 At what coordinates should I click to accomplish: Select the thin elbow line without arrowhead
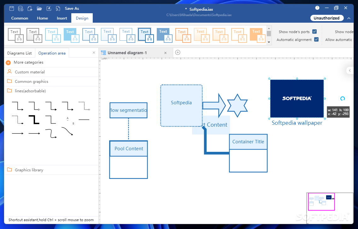tap(51, 119)
